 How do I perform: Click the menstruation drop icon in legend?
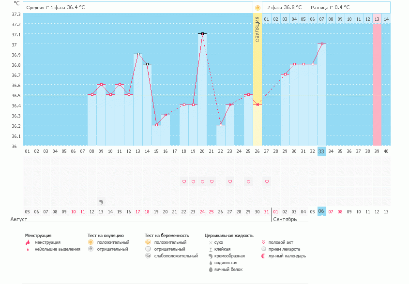pos(28,242)
